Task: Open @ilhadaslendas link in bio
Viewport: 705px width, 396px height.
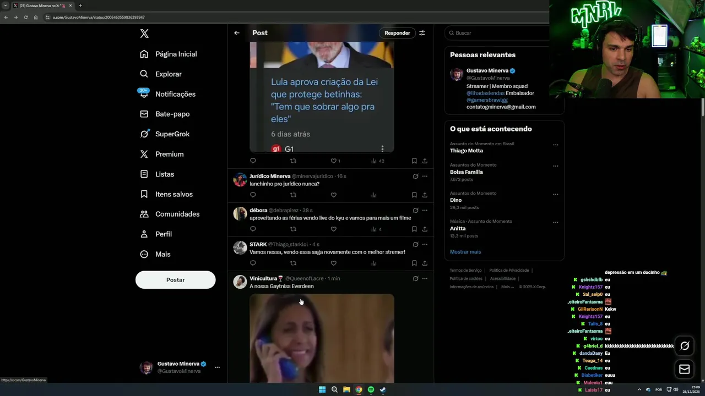Action: click(x=485, y=93)
